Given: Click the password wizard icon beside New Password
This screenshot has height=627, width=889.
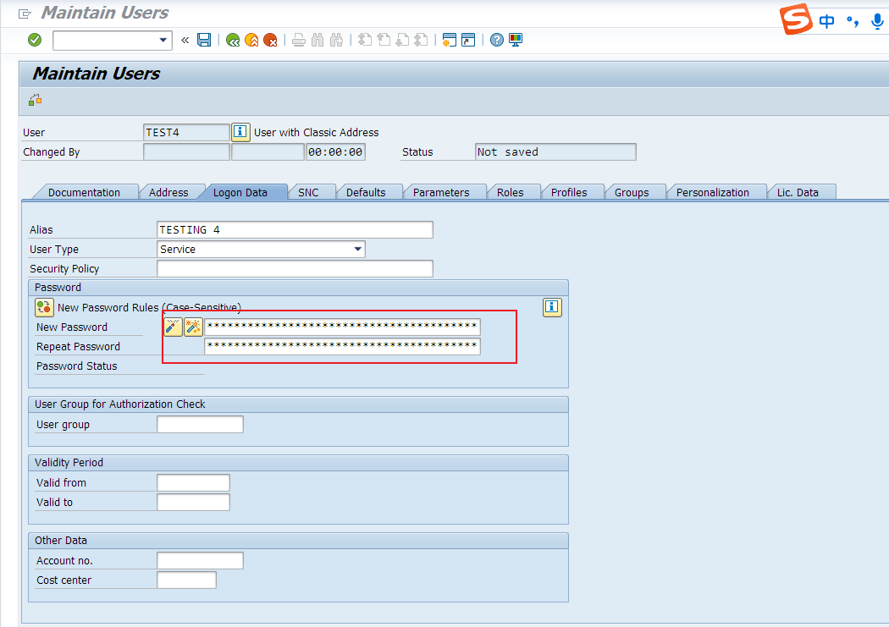Looking at the screenshot, I should coord(173,327).
